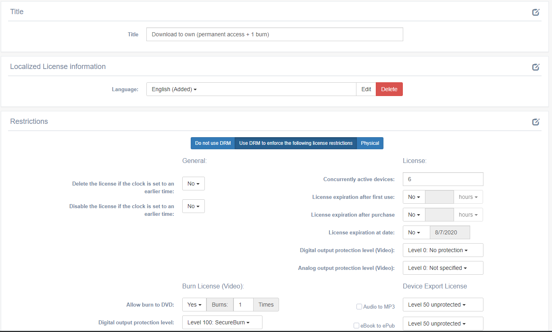Viewport: 552px width, 332px height.
Task: Check the eBook to ePub checkbox
Action: click(x=356, y=326)
